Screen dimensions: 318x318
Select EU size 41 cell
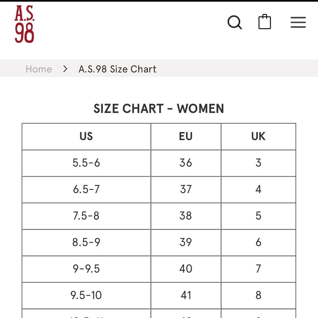(186, 295)
